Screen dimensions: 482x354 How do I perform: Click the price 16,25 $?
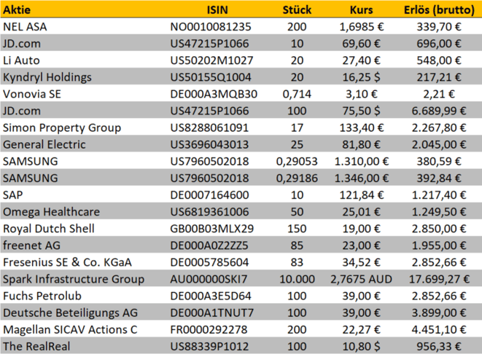tap(361, 77)
